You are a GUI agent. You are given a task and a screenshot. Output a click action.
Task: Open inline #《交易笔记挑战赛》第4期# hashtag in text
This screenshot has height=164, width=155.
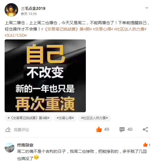click(67, 29)
